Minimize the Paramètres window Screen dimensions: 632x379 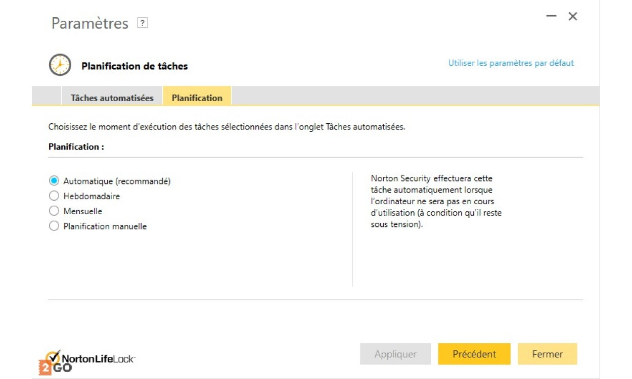pyautogui.click(x=551, y=16)
